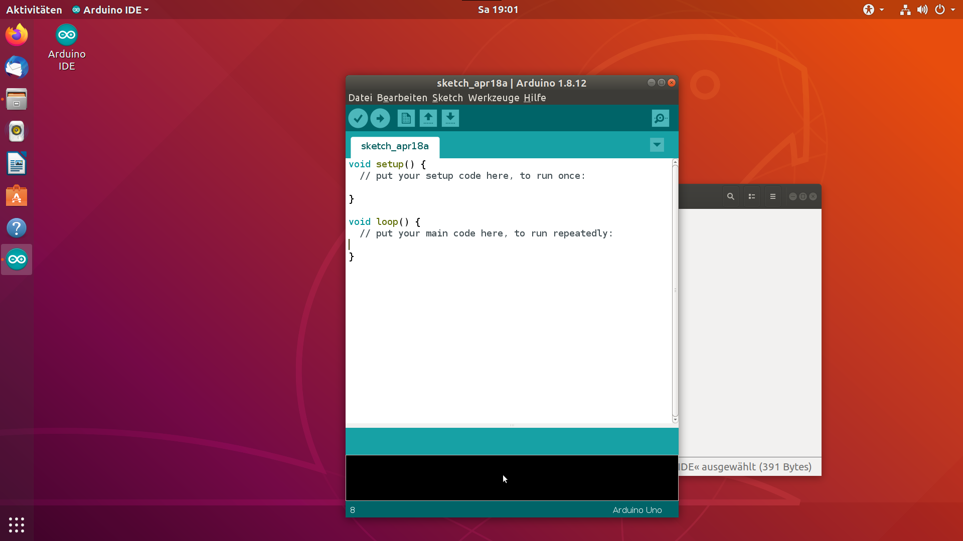
Task: Open the Datei menu
Action: click(x=361, y=98)
